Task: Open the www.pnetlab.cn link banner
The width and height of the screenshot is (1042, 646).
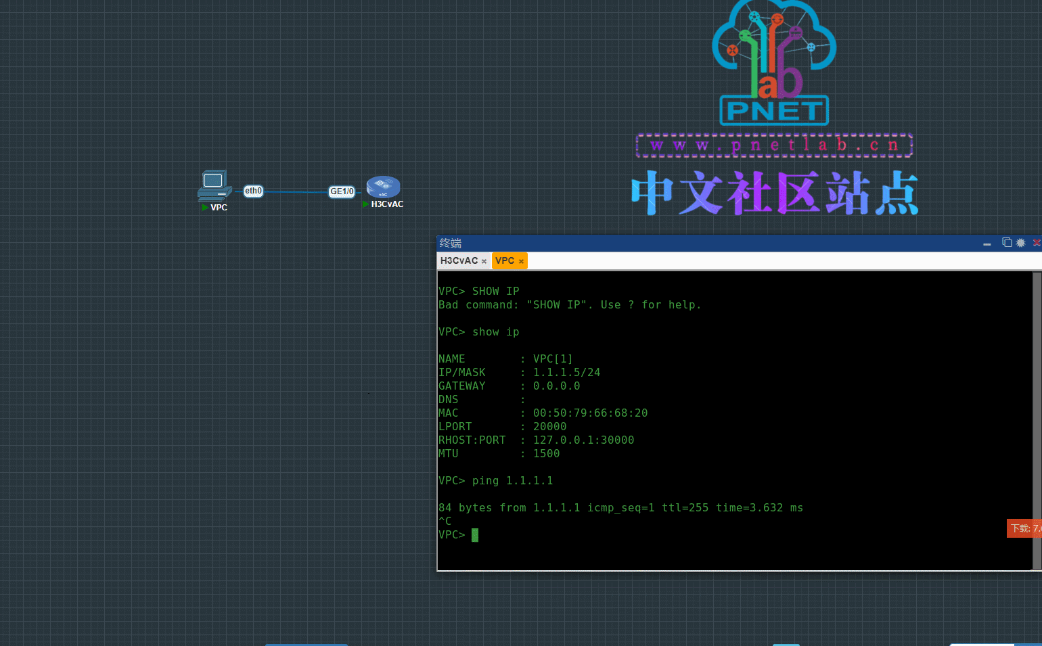Action: point(773,145)
